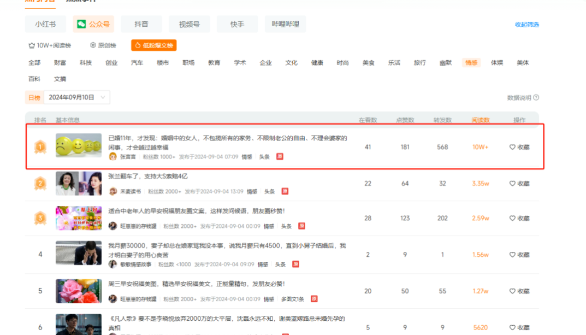Filter by 财富 category
The height and width of the screenshot is (335, 586).
(60, 63)
